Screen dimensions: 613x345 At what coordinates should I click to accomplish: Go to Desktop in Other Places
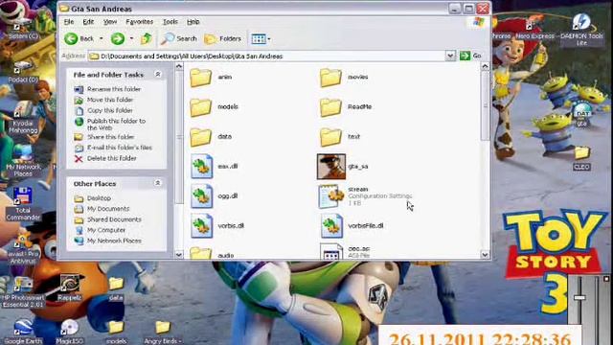(x=99, y=198)
